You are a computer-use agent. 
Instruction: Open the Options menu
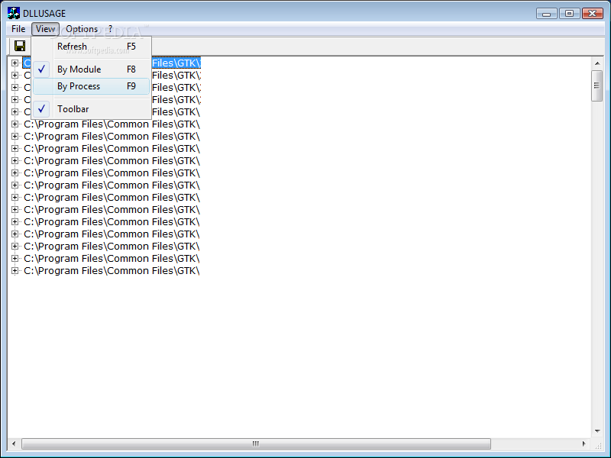point(82,29)
